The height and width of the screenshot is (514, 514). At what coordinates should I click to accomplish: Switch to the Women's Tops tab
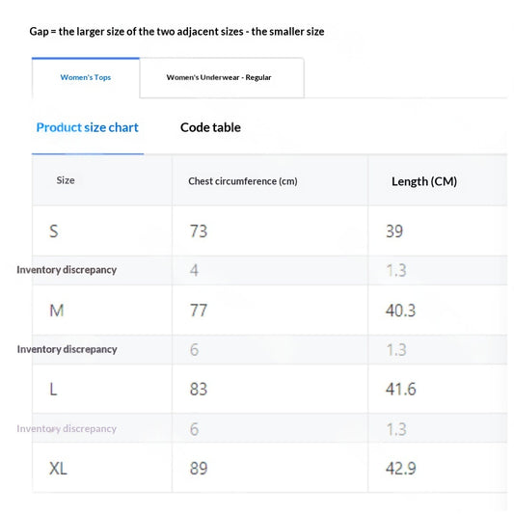(x=86, y=78)
